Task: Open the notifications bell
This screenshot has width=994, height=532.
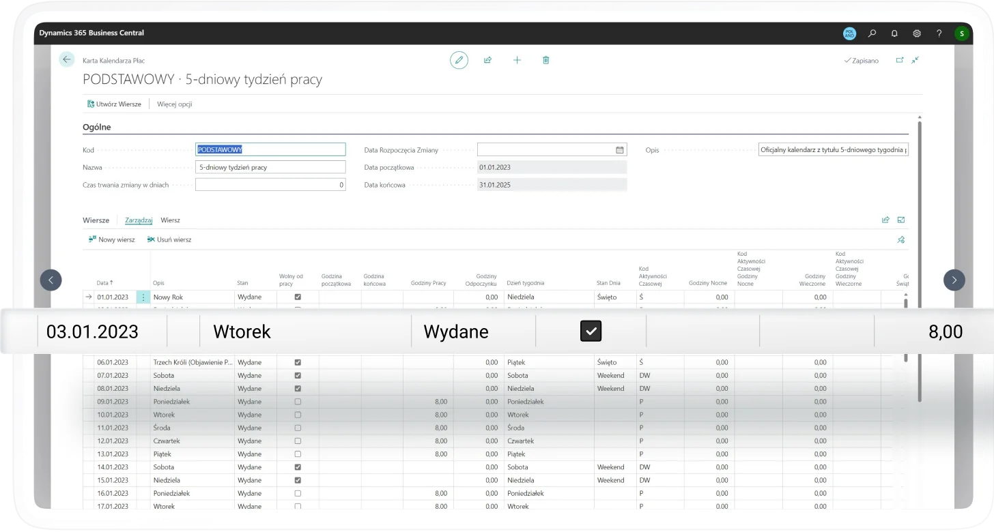Action: 894,33
